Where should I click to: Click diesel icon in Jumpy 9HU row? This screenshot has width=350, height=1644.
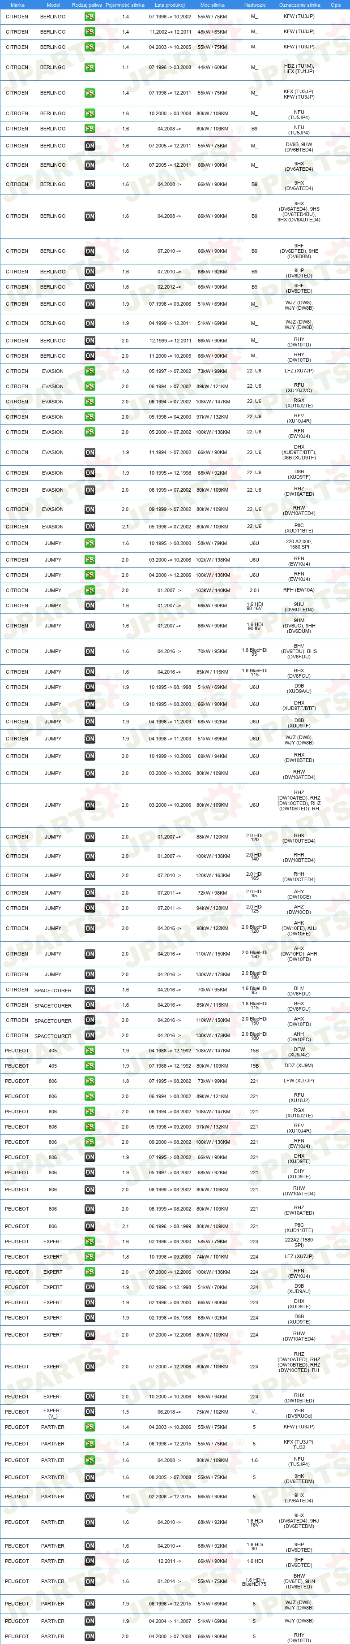tap(90, 606)
